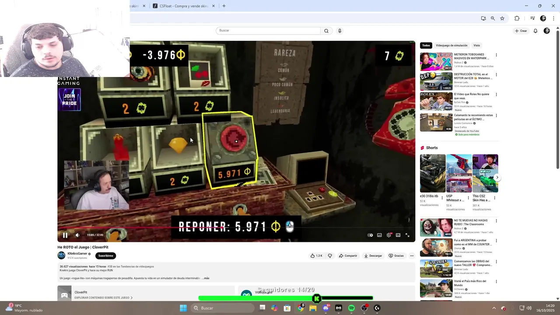This screenshot has height=315, width=560.
Task: Click the Windows taskbar Buscar box
Action: [223, 308]
